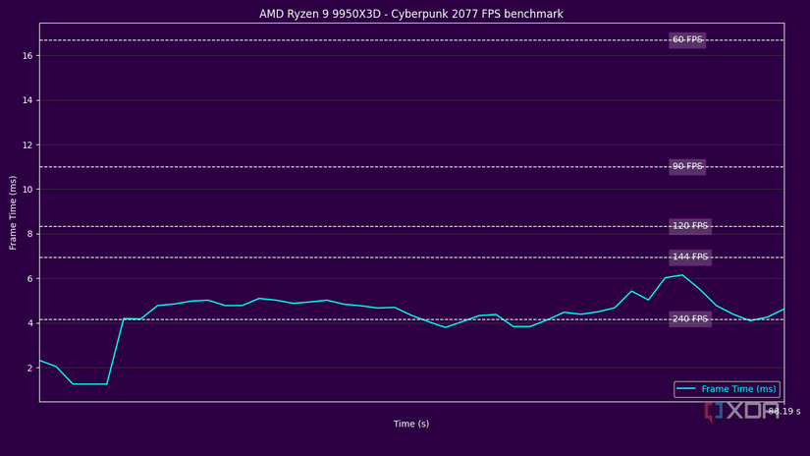Screen dimensions: 810x456
Task: Click the cyan line sample in the legend
Action: pos(685,389)
